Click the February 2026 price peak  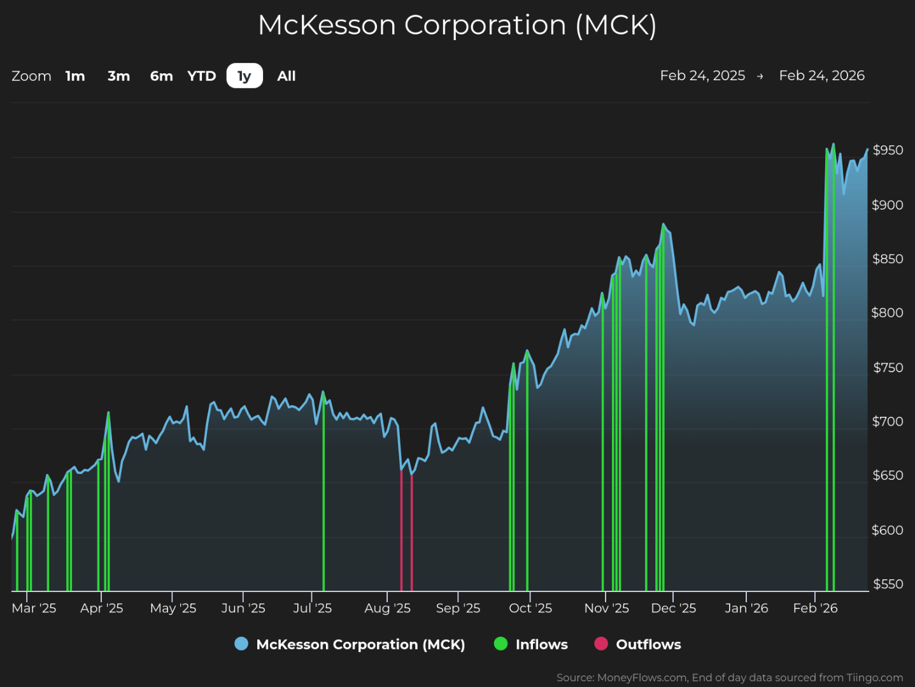click(x=833, y=145)
